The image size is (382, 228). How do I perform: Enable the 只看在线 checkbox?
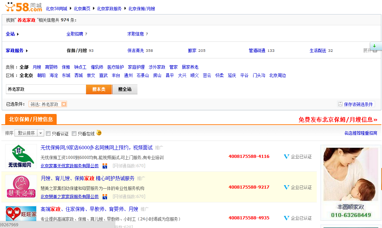coord(74,133)
